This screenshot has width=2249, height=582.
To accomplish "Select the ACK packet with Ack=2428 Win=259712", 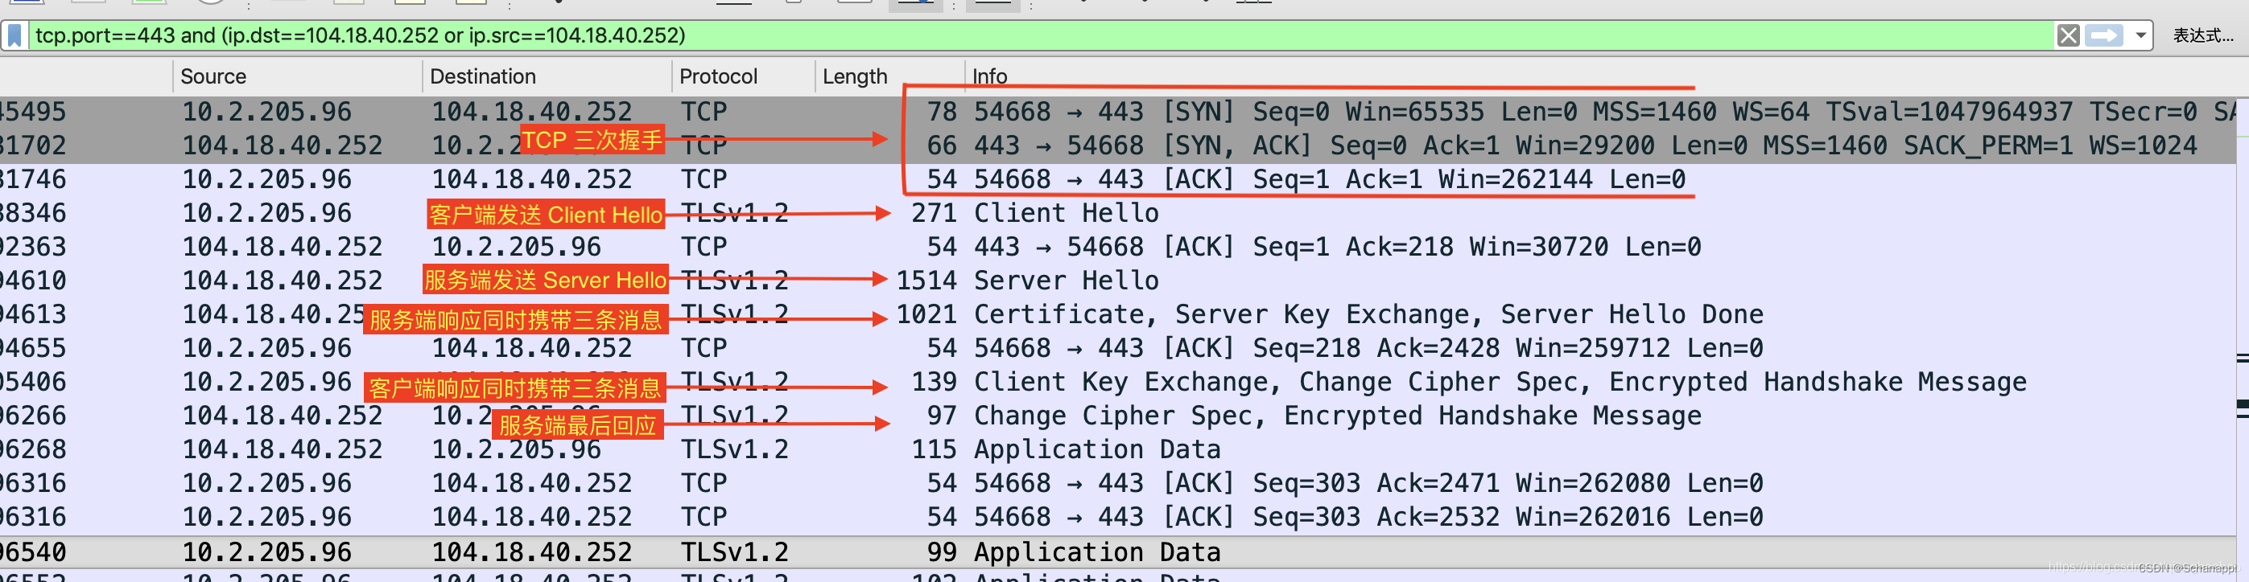I will (x=1117, y=349).
